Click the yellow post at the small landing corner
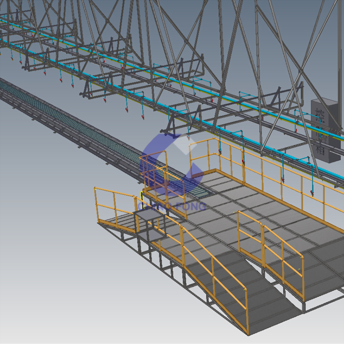344x344 pixels. (x=141, y=202)
